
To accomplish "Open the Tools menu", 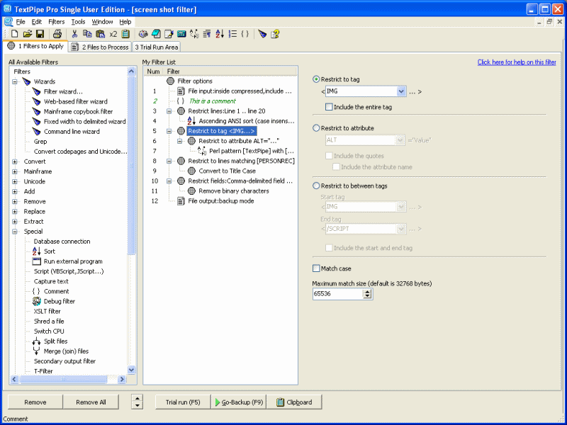I will tap(78, 22).
